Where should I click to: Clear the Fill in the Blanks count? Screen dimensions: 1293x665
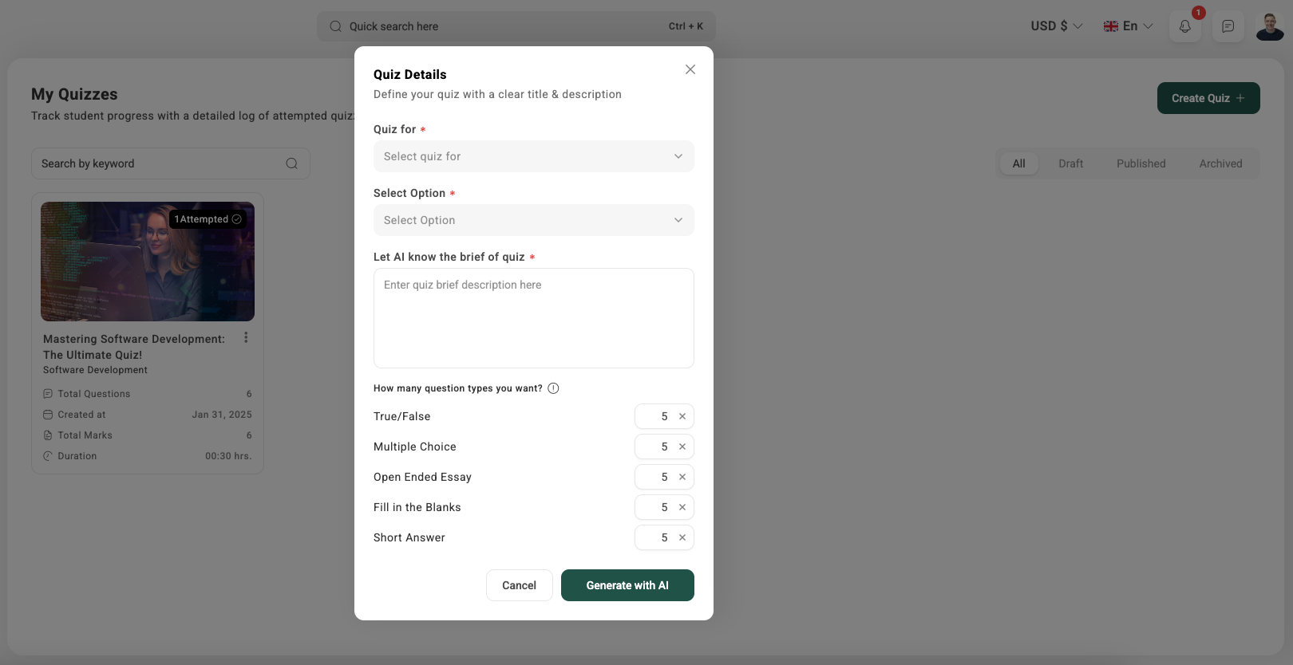tap(682, 507)
